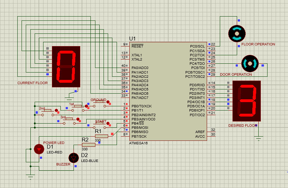Image resolution: width=288 pixels, height=188 pixels.
Task: Click the LED-BLUE part text
Action: (90, 161)
